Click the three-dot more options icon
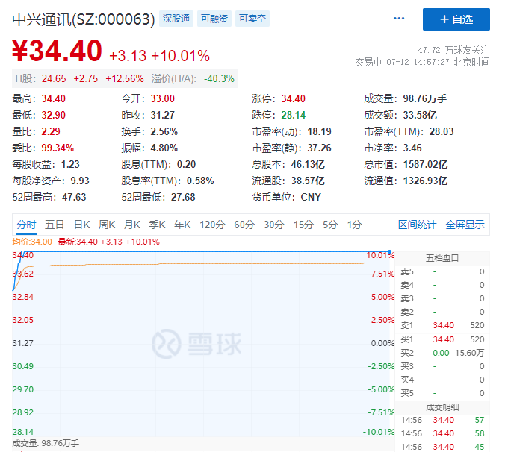Viewport: 505px width, 452px height. coord(399,19)
